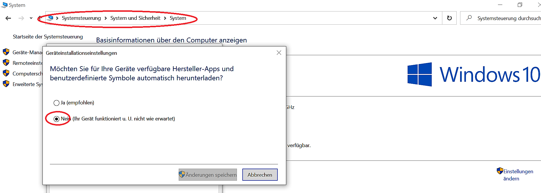Open the Remoteeinstellungen link
Viewport: 541px width, 193px height.
pos(28,63)
